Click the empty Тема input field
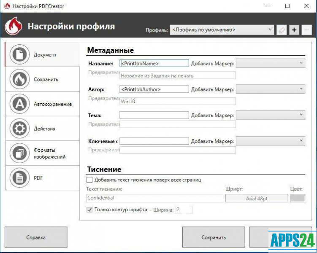Screen dimensions: 317x253 coord(154,115)
